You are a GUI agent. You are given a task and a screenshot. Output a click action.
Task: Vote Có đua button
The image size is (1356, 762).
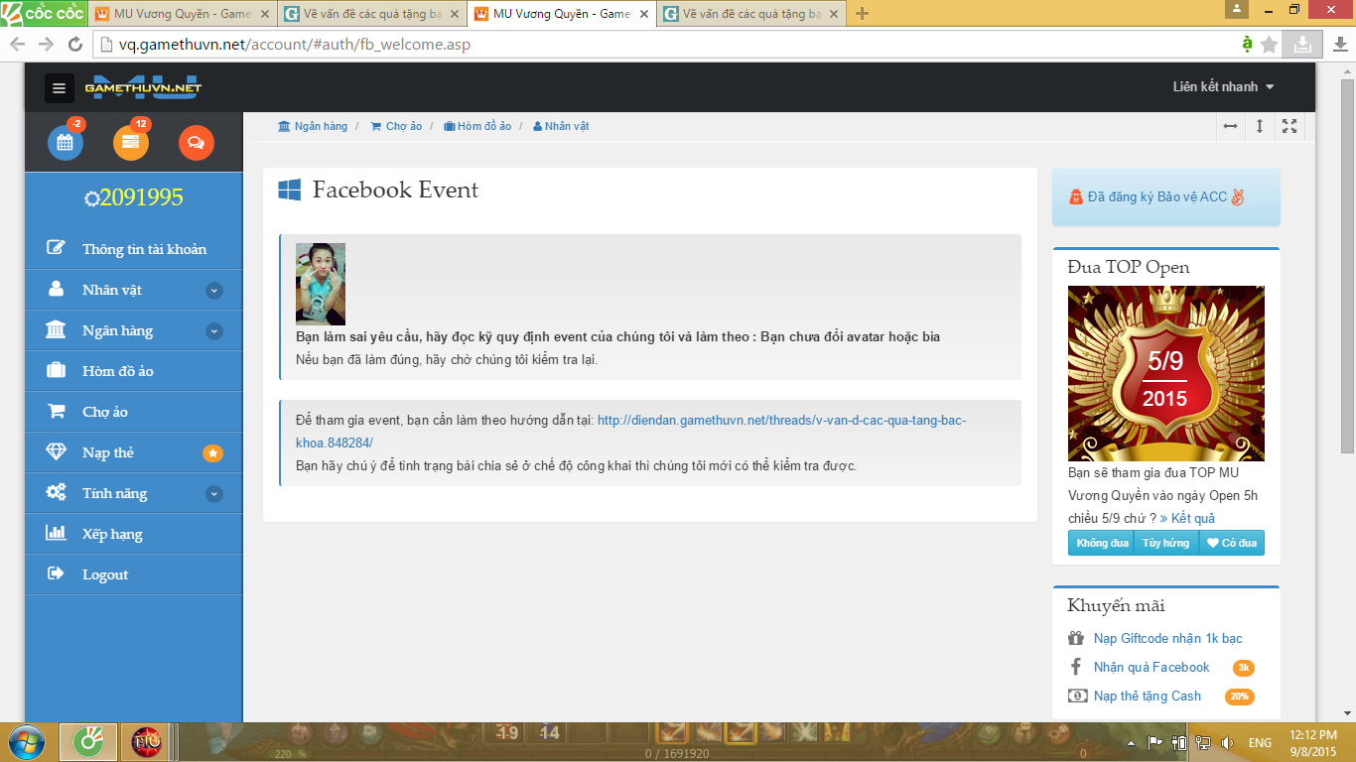click(1232, 543)
